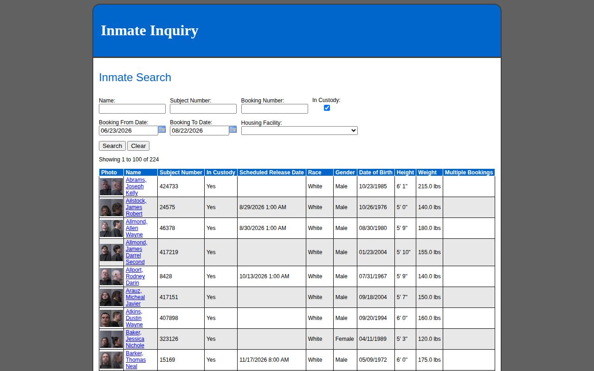This screenshot has height=371, width=594.
Task: Click Dustin Atkins's photo thumbnail
Action: click(x=111, y=318)
